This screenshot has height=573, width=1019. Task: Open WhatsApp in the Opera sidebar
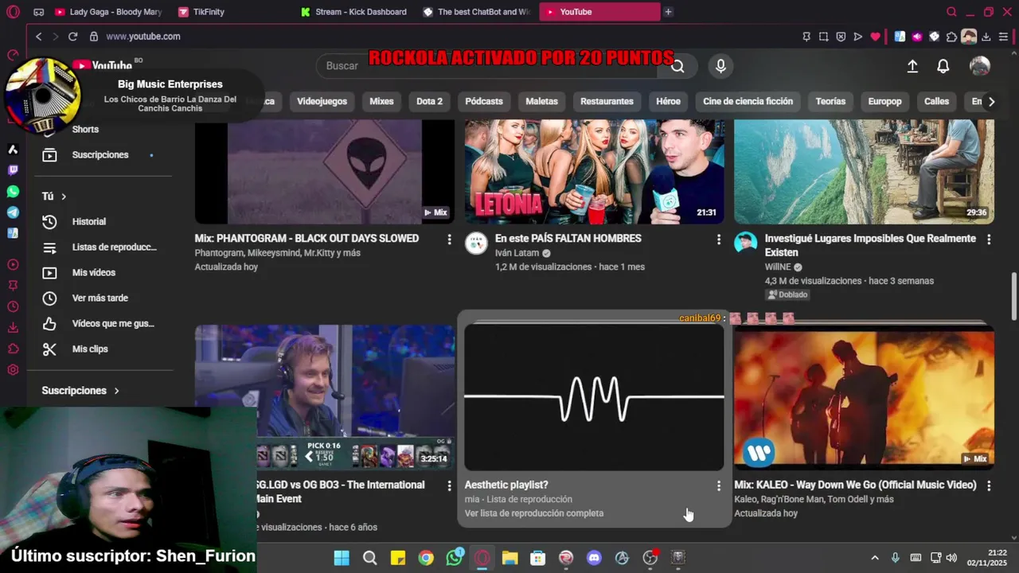[x=13, y=192]
